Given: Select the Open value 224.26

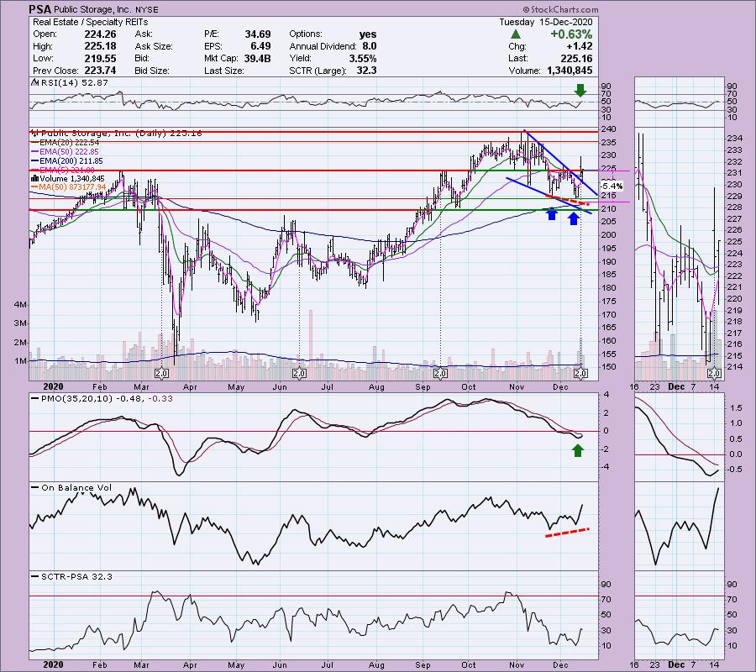Looking at the screenshot, I should [x=100, y=34].
